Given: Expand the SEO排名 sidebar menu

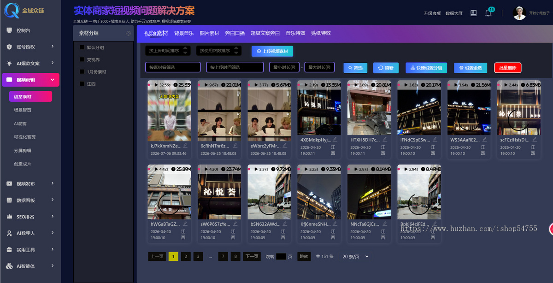Looking at the screenshot, I should [53, 217].
